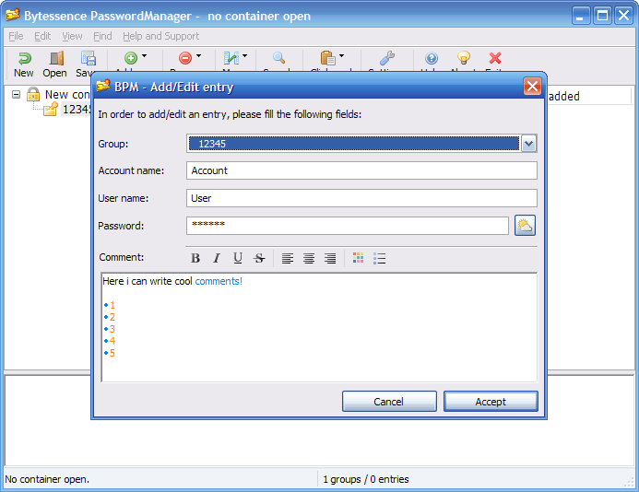
Task: Click inside the comment text area
Action: click(x=319, y=327)
